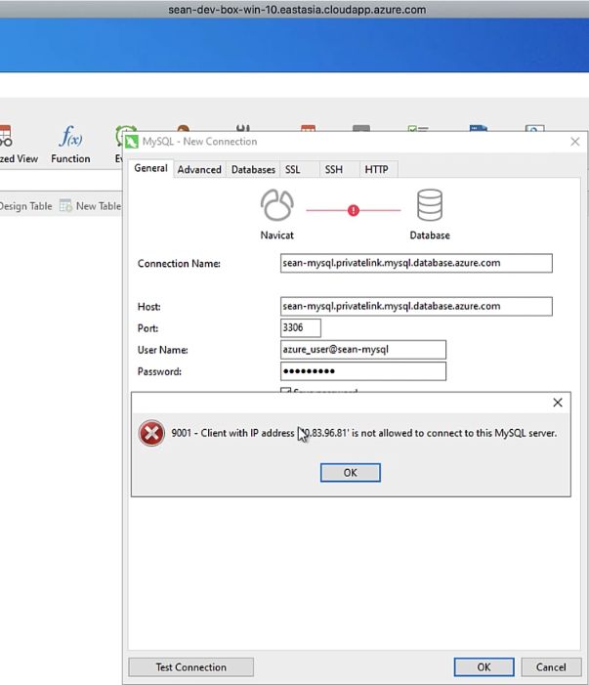This screenshot has width=589, height=685.
Task: Click the Test Connection button
Action: coord(190,667)
